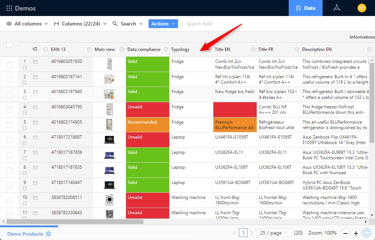The height and width of the screenshot is (240, 375).
Task: Open row 4 using its export arrow icon
Action: pyautogui.click(x=25, y=113)
